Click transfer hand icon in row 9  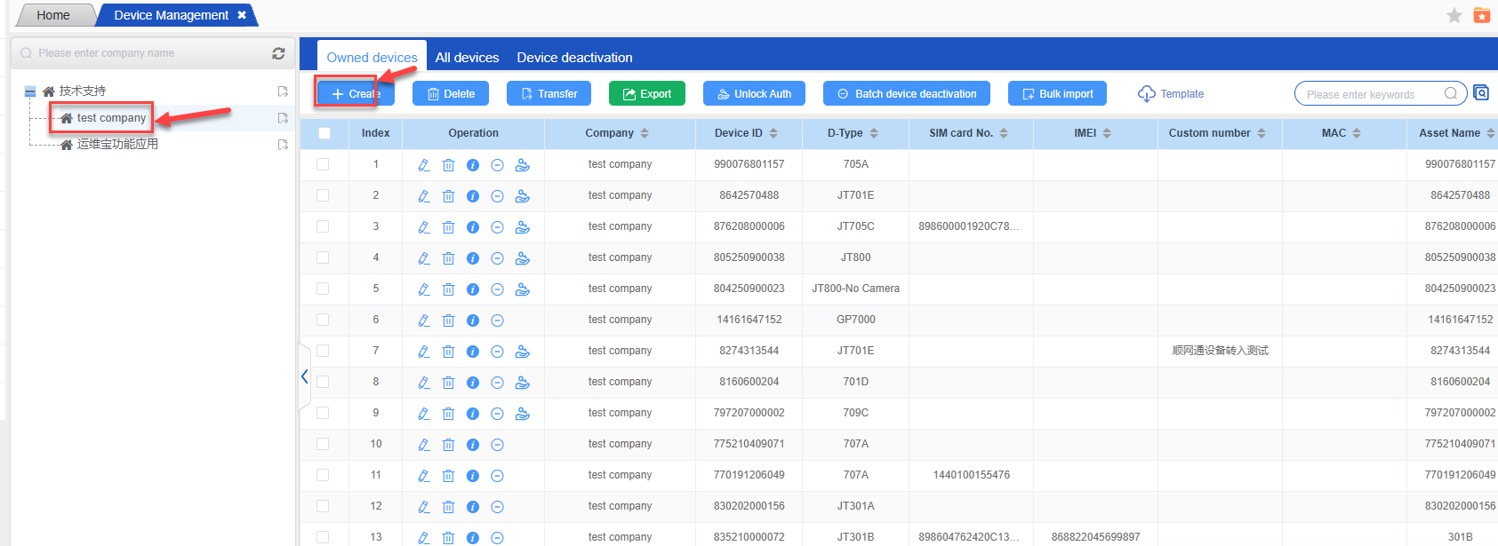point(523,414)
